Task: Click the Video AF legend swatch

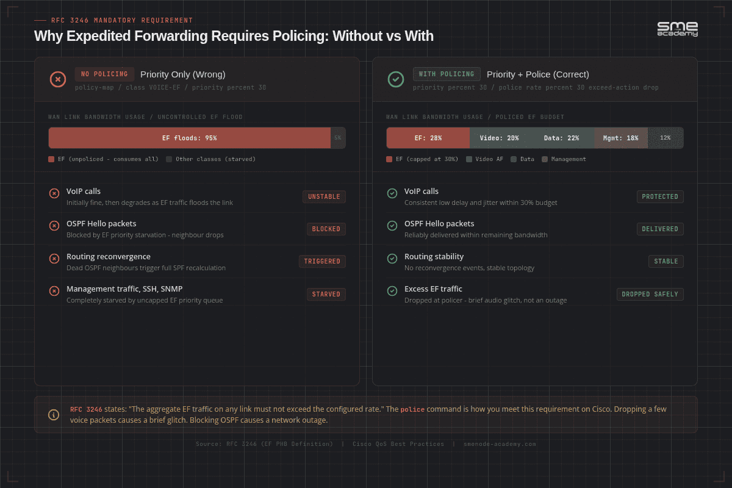Action: coord(469,159)
